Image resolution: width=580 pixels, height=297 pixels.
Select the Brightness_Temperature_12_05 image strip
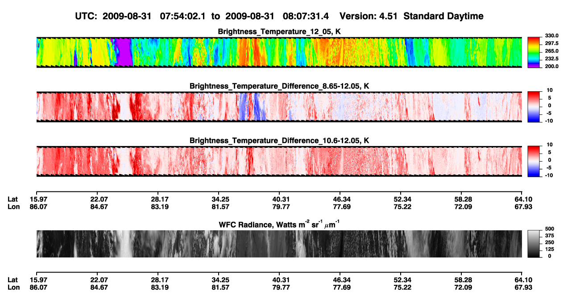point(279,52)
